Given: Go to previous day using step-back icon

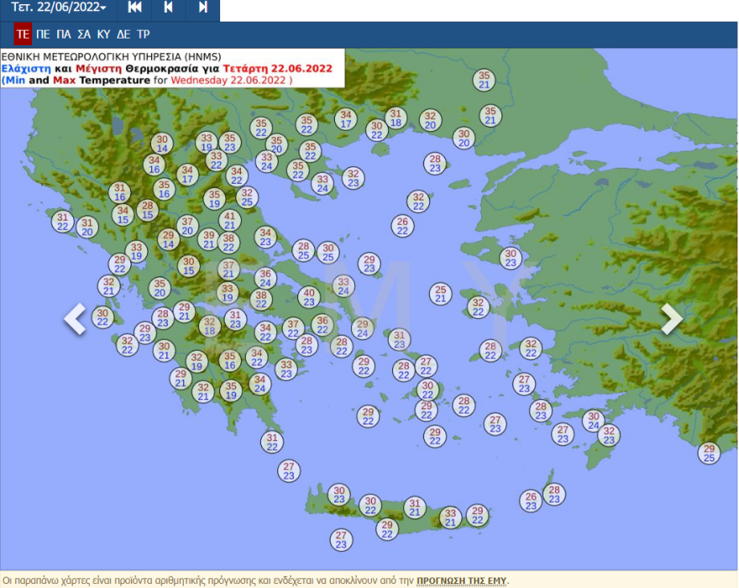Looking at the screenshot, I should pos(169,8).
